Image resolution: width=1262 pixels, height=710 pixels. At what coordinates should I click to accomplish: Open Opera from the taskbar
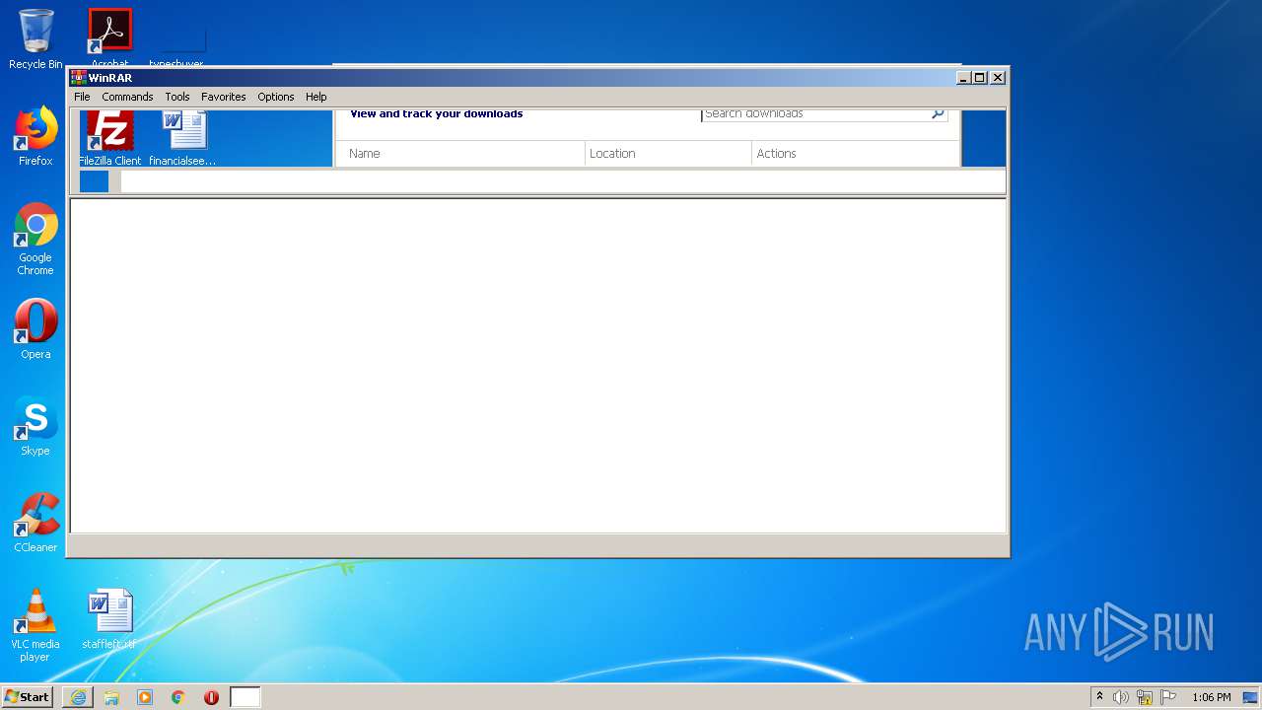pos(211,697)
